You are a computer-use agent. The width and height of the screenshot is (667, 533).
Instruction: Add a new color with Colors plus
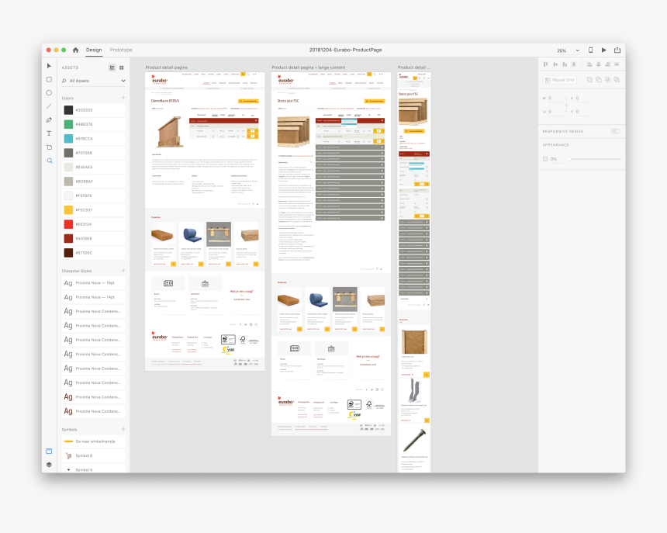123,98
